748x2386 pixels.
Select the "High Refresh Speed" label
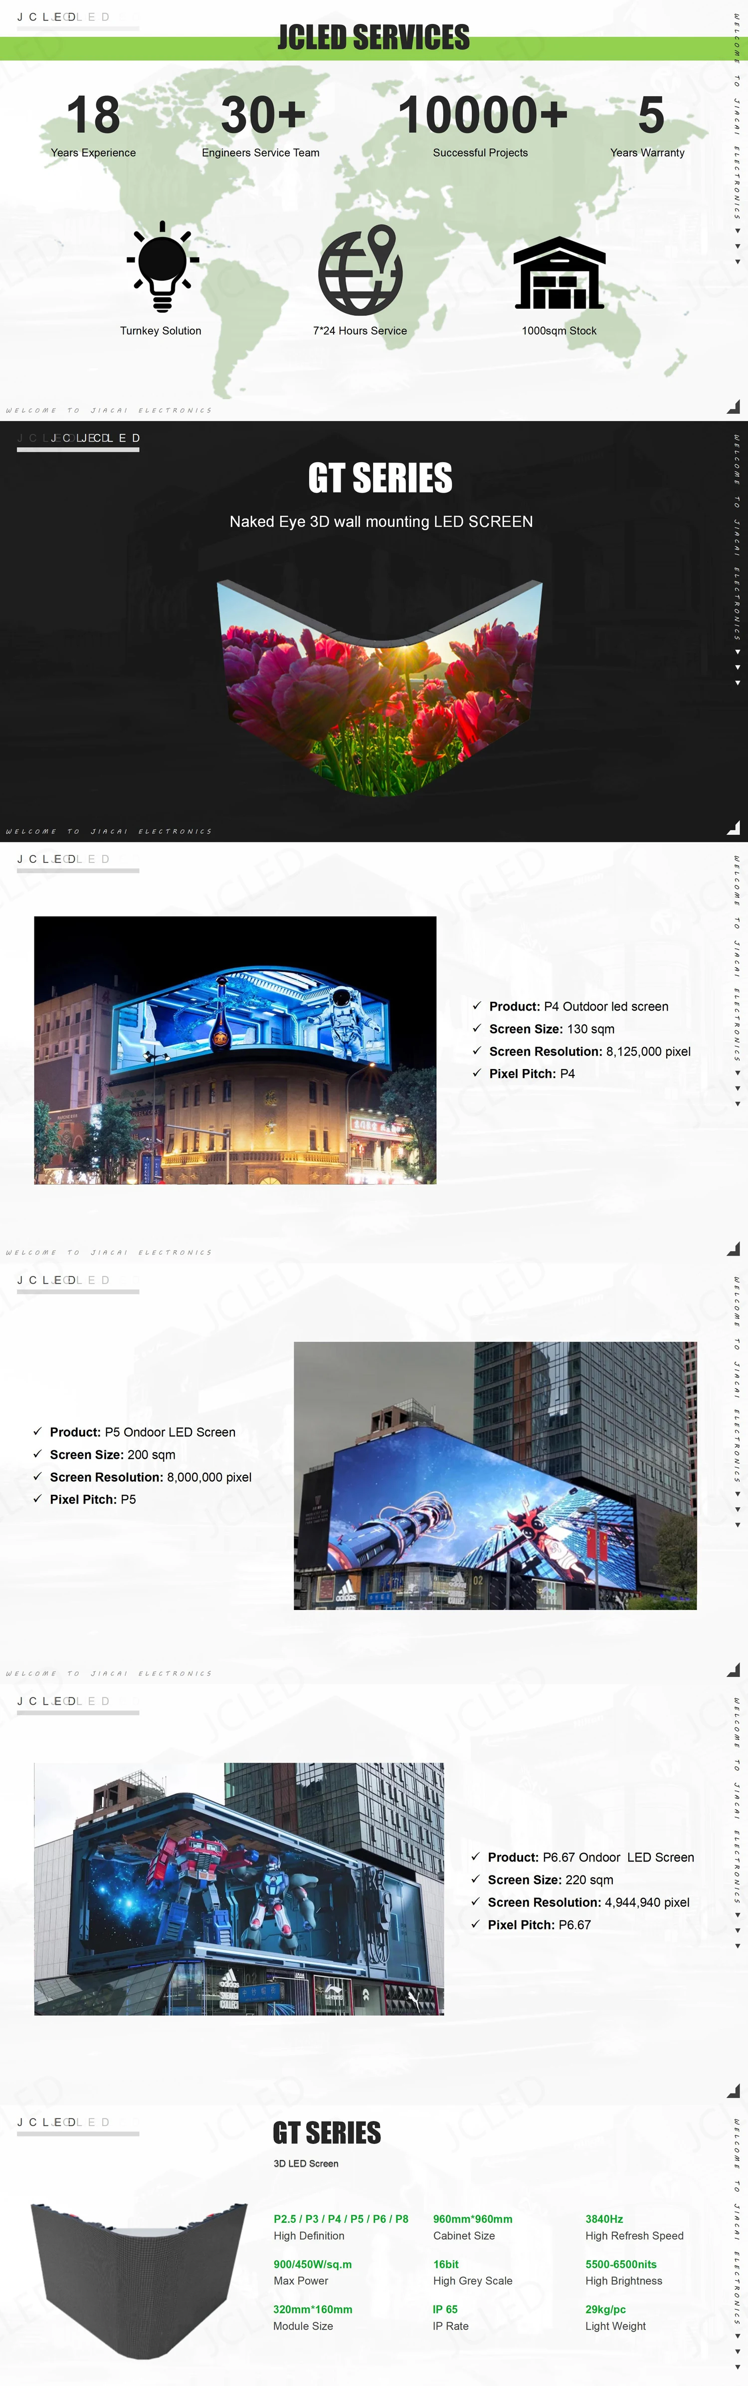coord(634,2236)
